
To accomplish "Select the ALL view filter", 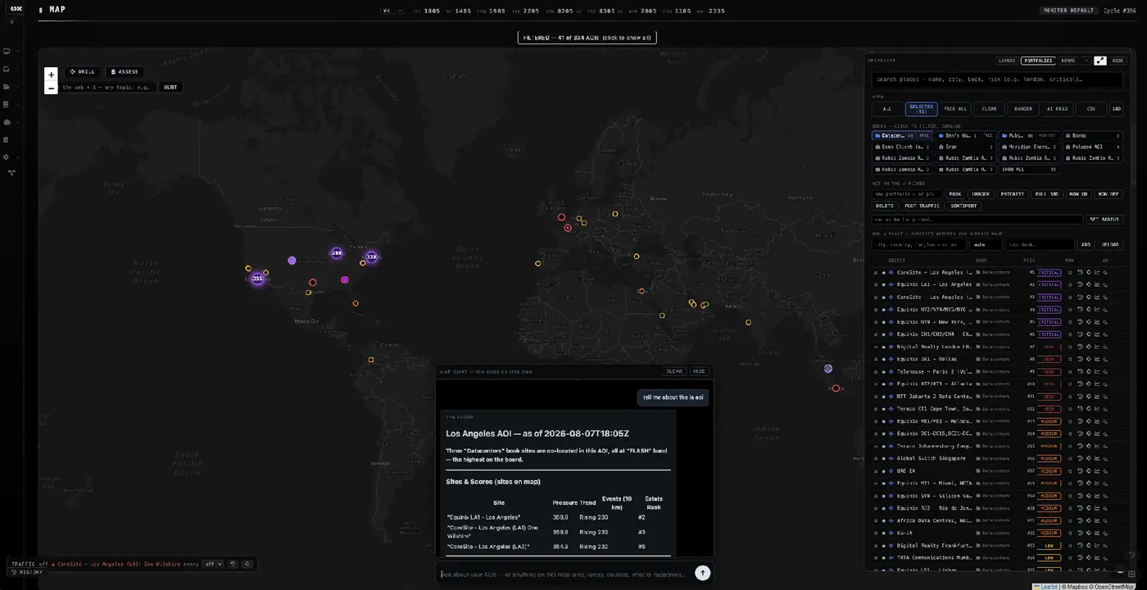I will 887,109.
